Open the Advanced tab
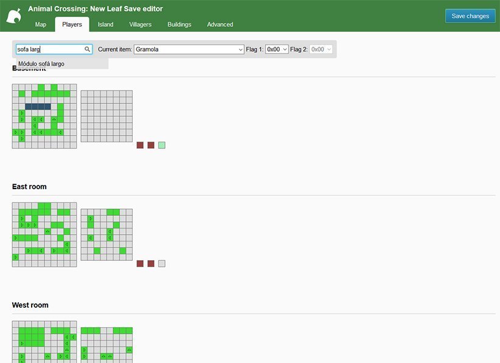The width and height of the screenshot is (500, 363). pyautogui.click(x=220, y=24)
